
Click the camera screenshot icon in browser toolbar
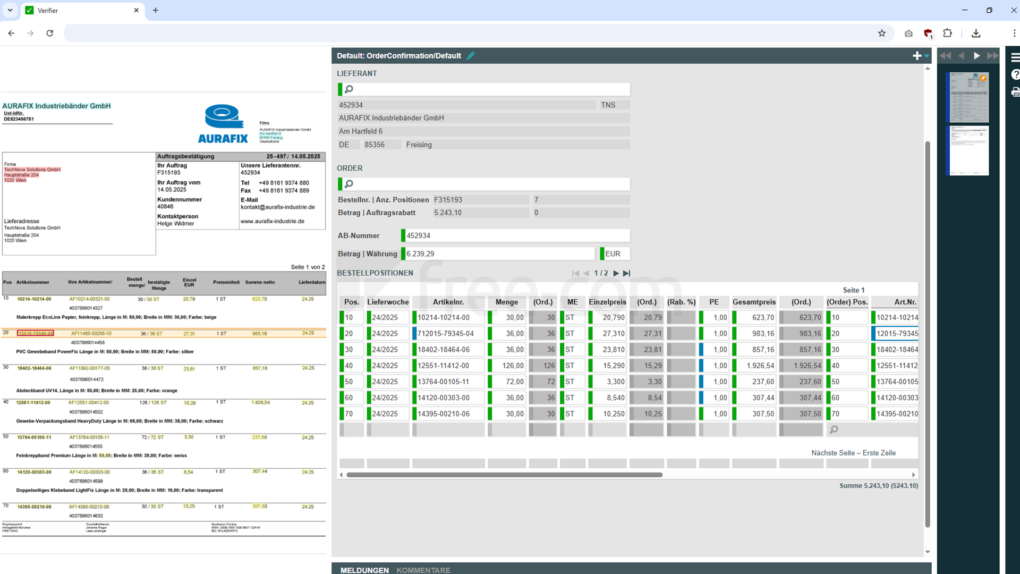[x=908, y=33]
